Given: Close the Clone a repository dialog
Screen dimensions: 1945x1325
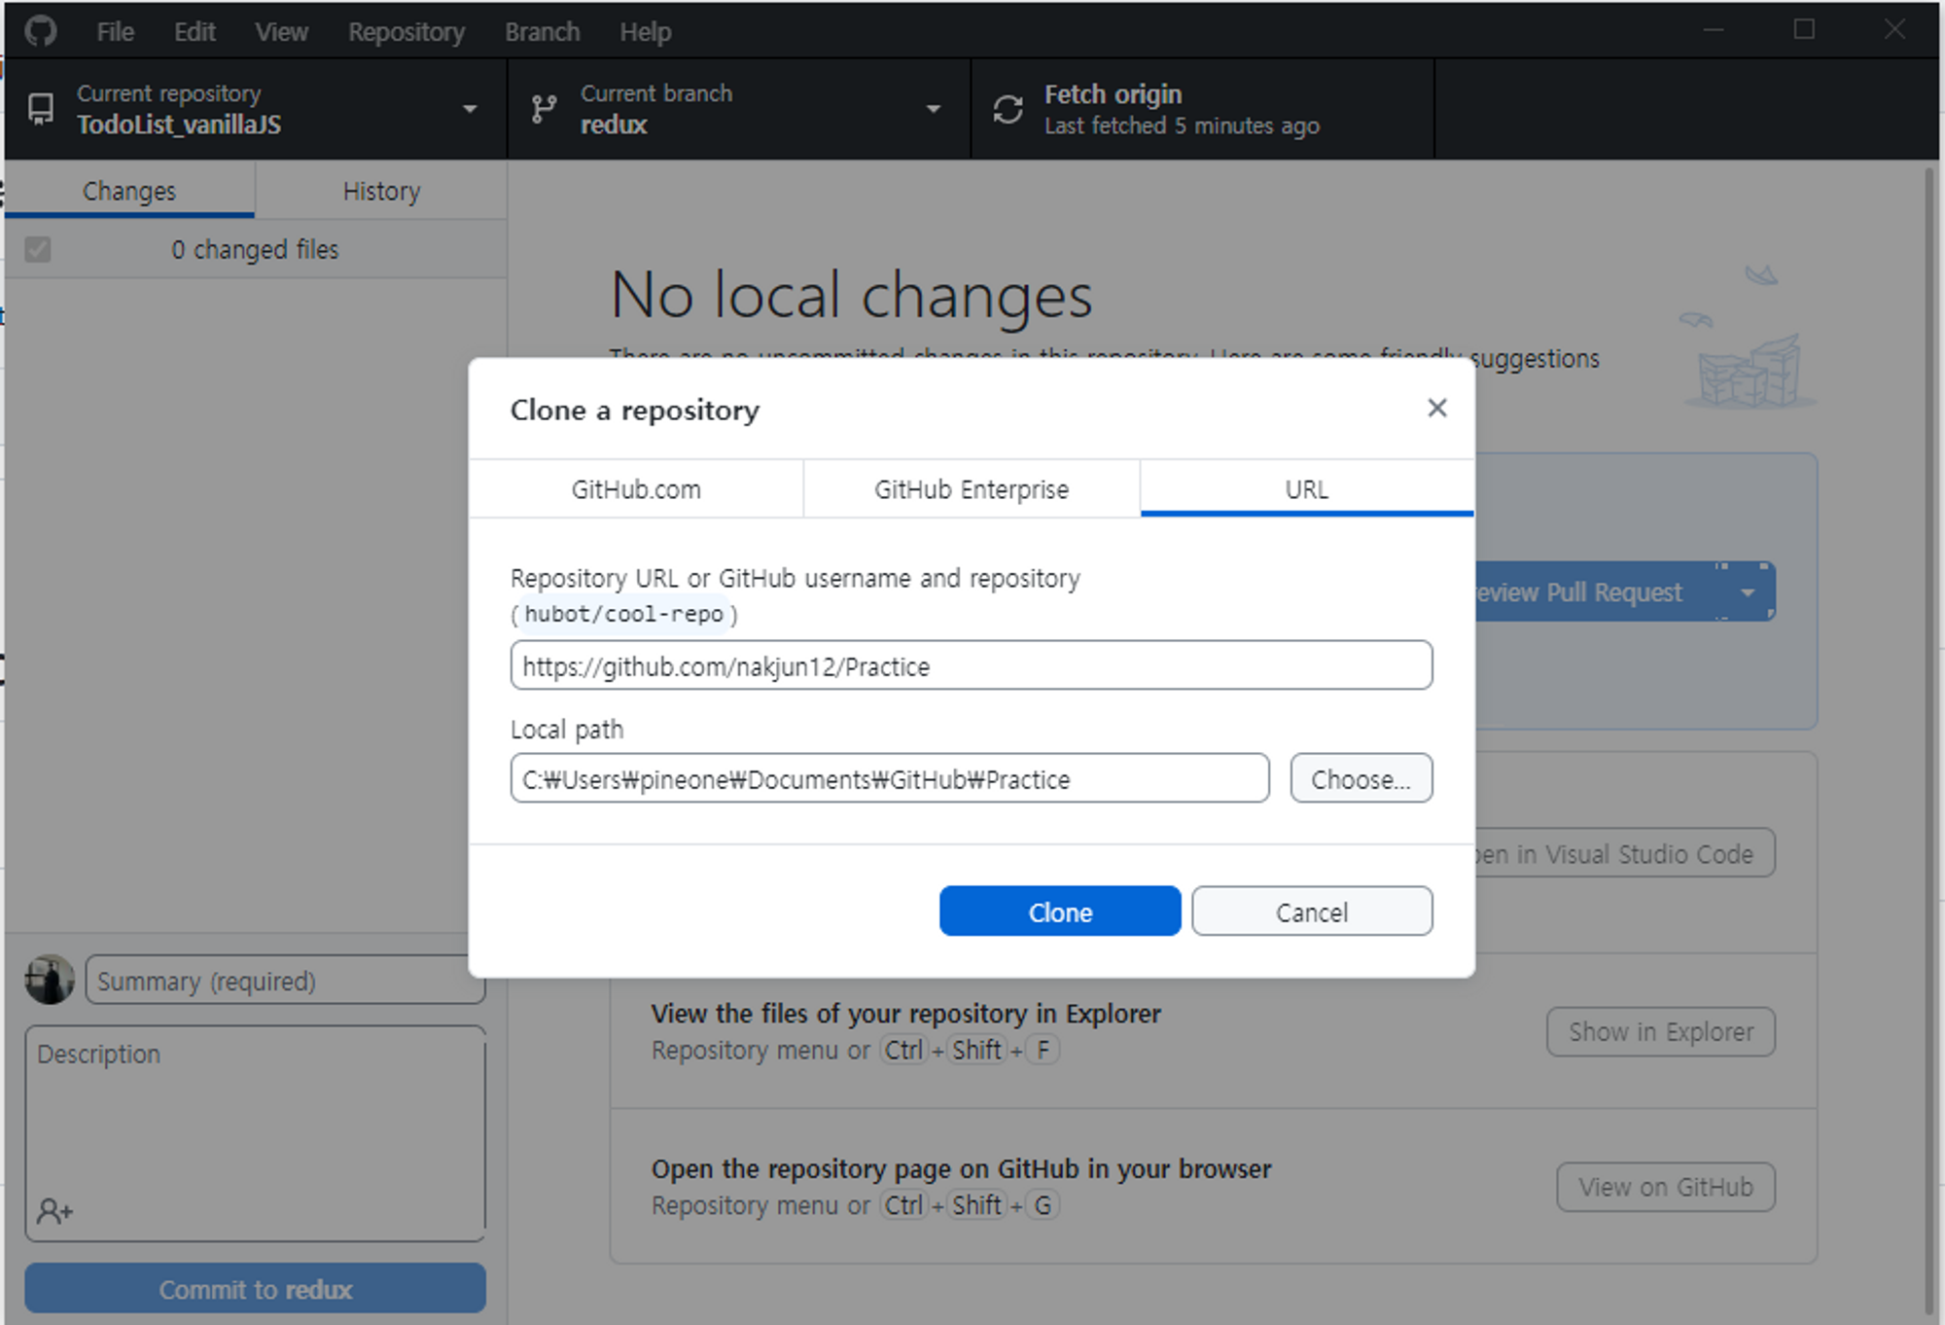Looking at the screenshot, I should pos(1436,408).
